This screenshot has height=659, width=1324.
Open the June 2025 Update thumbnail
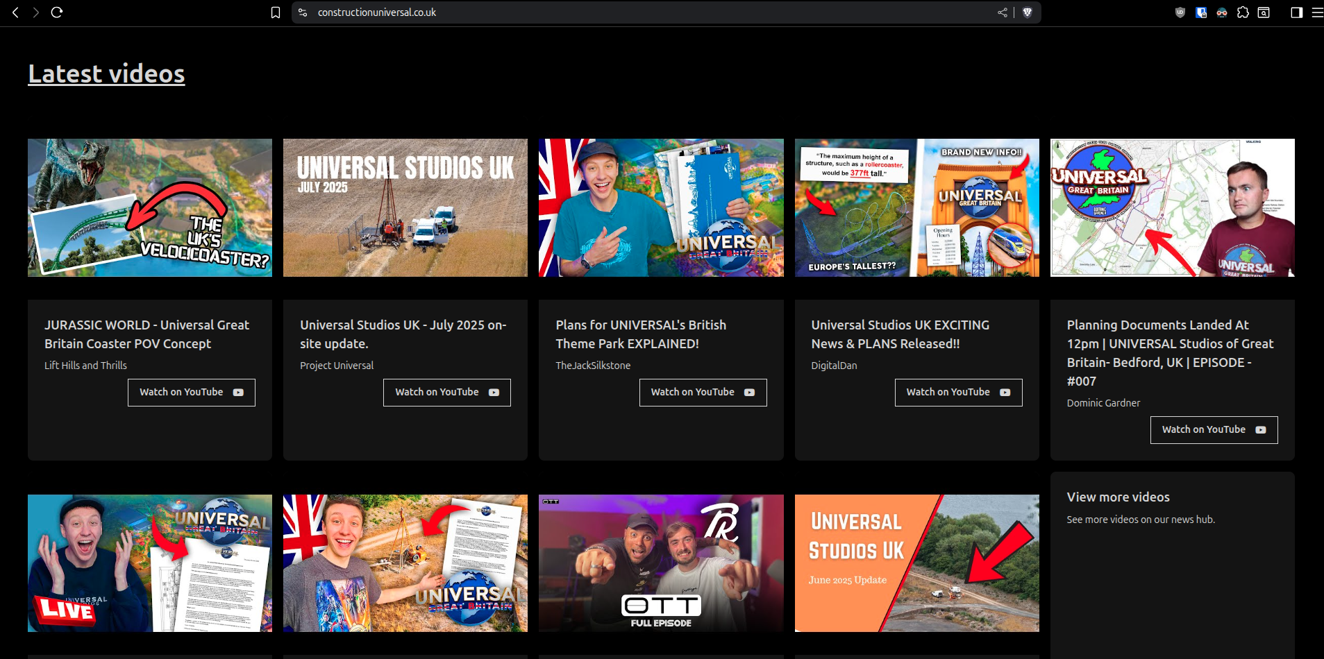pos(917,563)
